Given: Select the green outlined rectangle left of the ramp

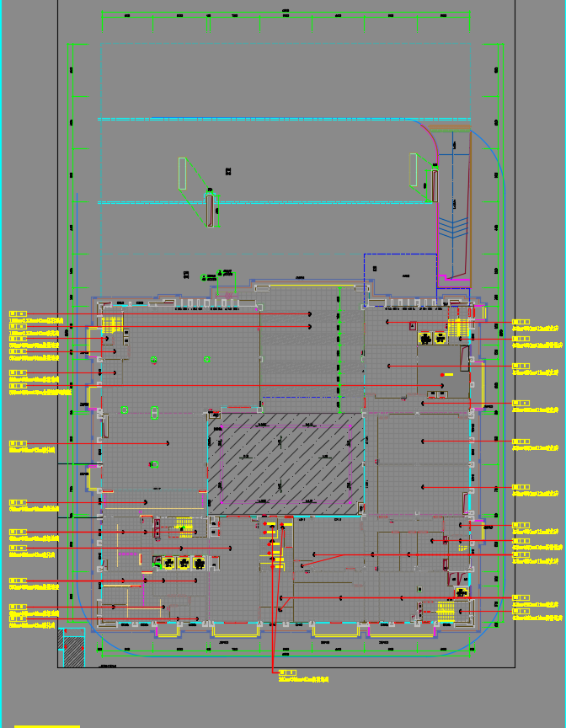Looking at the screenshot, I should tap(413, 169).
